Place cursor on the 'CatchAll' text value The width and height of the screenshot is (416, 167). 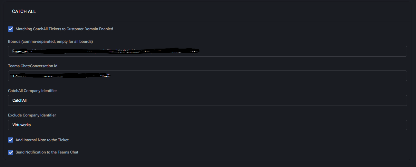point(19,100)
